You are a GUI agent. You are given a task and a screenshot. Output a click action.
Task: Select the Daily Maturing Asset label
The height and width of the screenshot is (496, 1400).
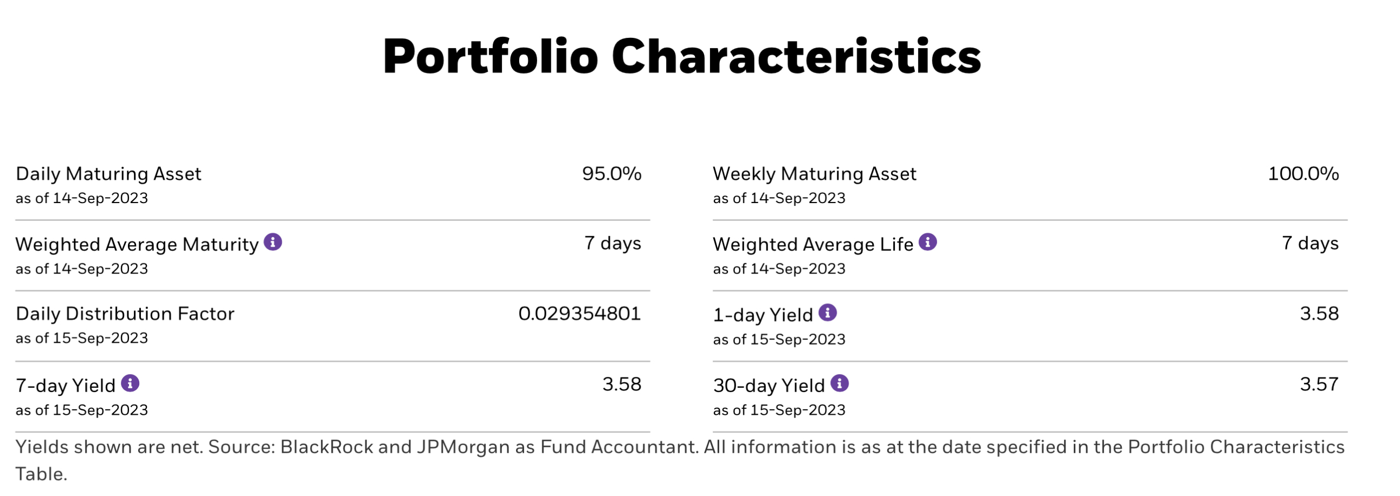[108, 174]
